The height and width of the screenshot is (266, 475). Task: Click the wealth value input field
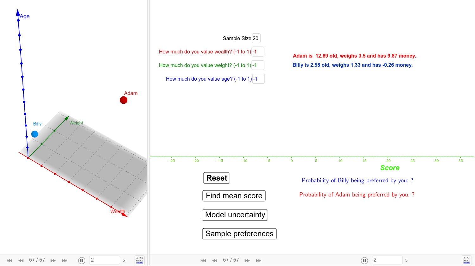(258, 52)
